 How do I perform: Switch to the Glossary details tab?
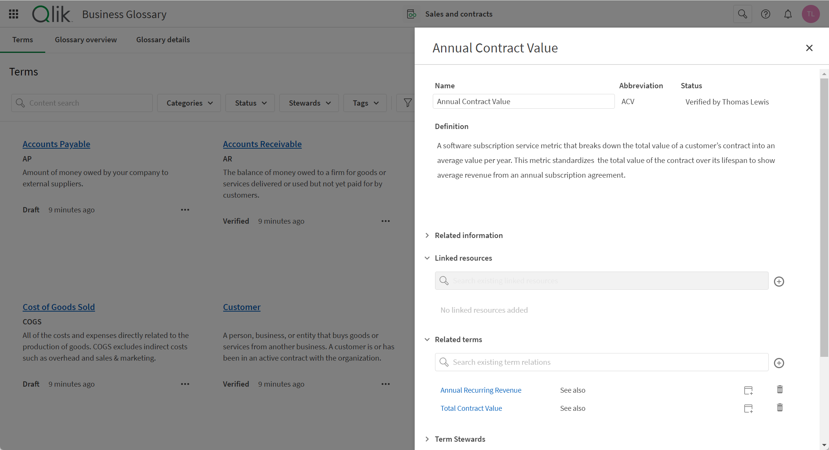click(x=163, y=39)
